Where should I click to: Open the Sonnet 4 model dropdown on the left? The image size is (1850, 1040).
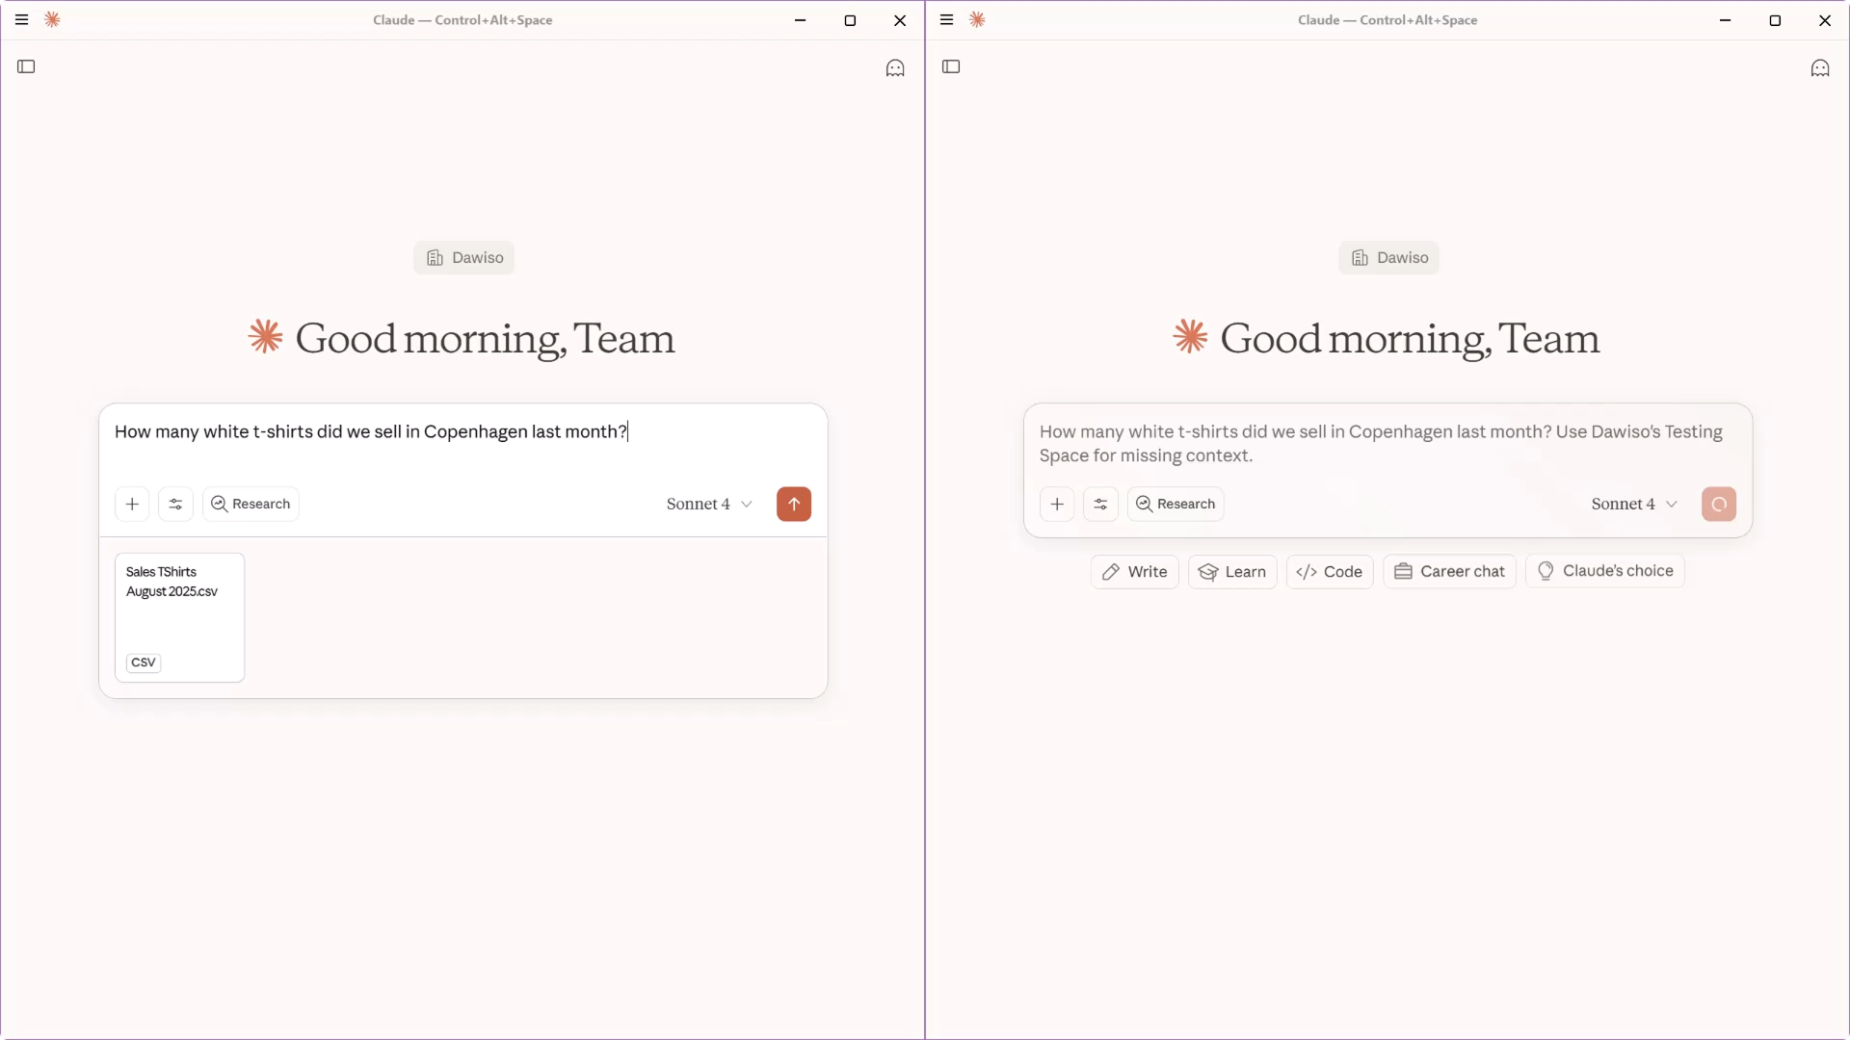pos(709,504)
